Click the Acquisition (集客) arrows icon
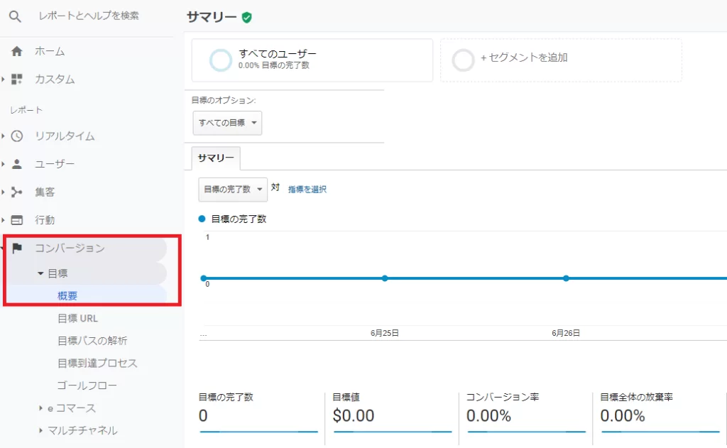Screen dimensions: 727x448 tap(17, 192)
